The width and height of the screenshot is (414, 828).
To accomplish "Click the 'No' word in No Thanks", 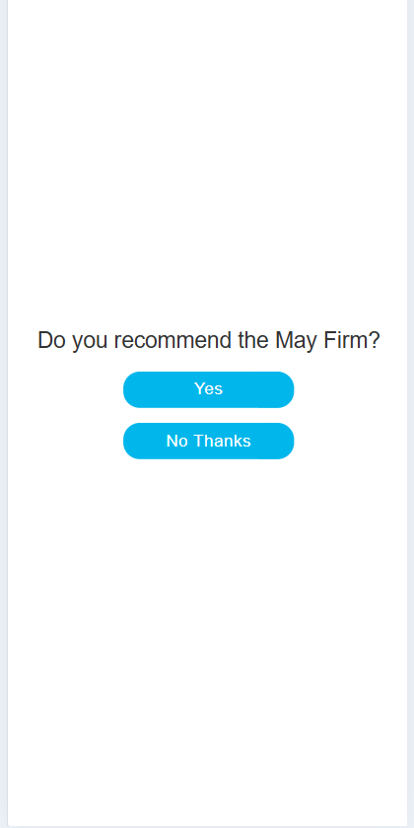I will (176, 441).
